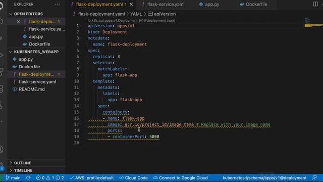This screenshot has height=182, width=323.
Task: Split the editor with the layout icon
Action: point(315,4)
